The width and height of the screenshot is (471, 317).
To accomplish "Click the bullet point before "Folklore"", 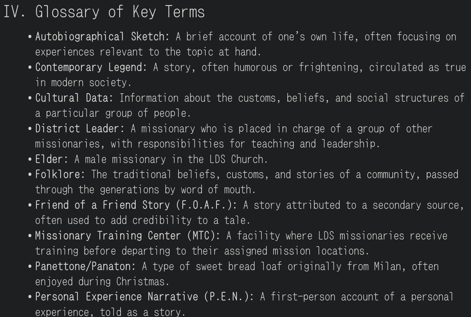I will pyautogui.click(x=30, y=175).
